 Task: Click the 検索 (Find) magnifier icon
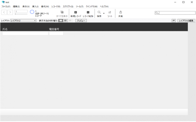[x=99, y=12]
